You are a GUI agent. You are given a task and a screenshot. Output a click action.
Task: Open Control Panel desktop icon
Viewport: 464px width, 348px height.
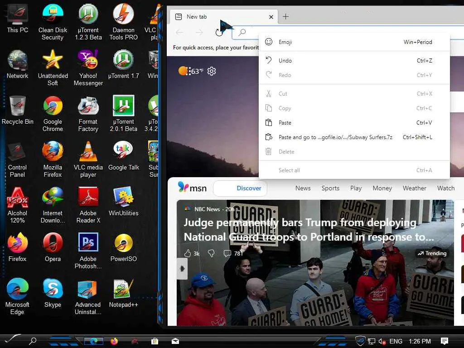pos(18,160)
